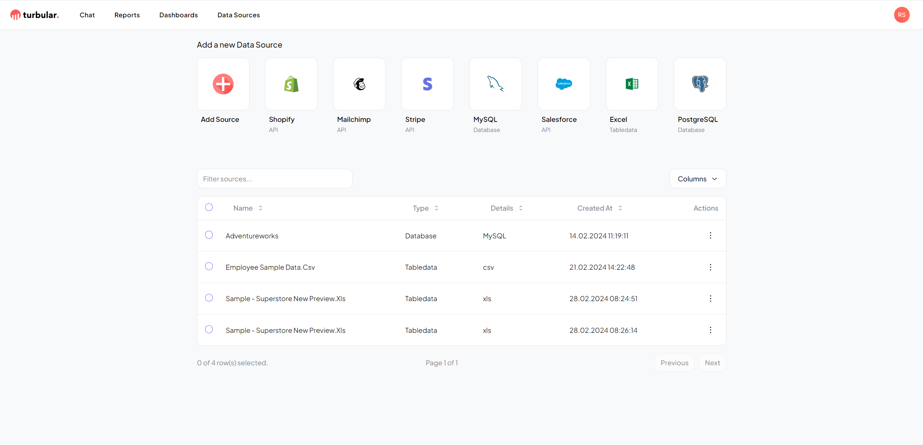
Task: Focus the Filter sources input field
Action: click(x=275, y=179)
